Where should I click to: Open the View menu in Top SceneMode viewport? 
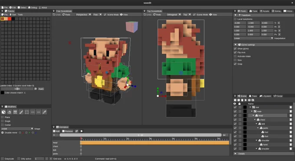pos(213,14)
